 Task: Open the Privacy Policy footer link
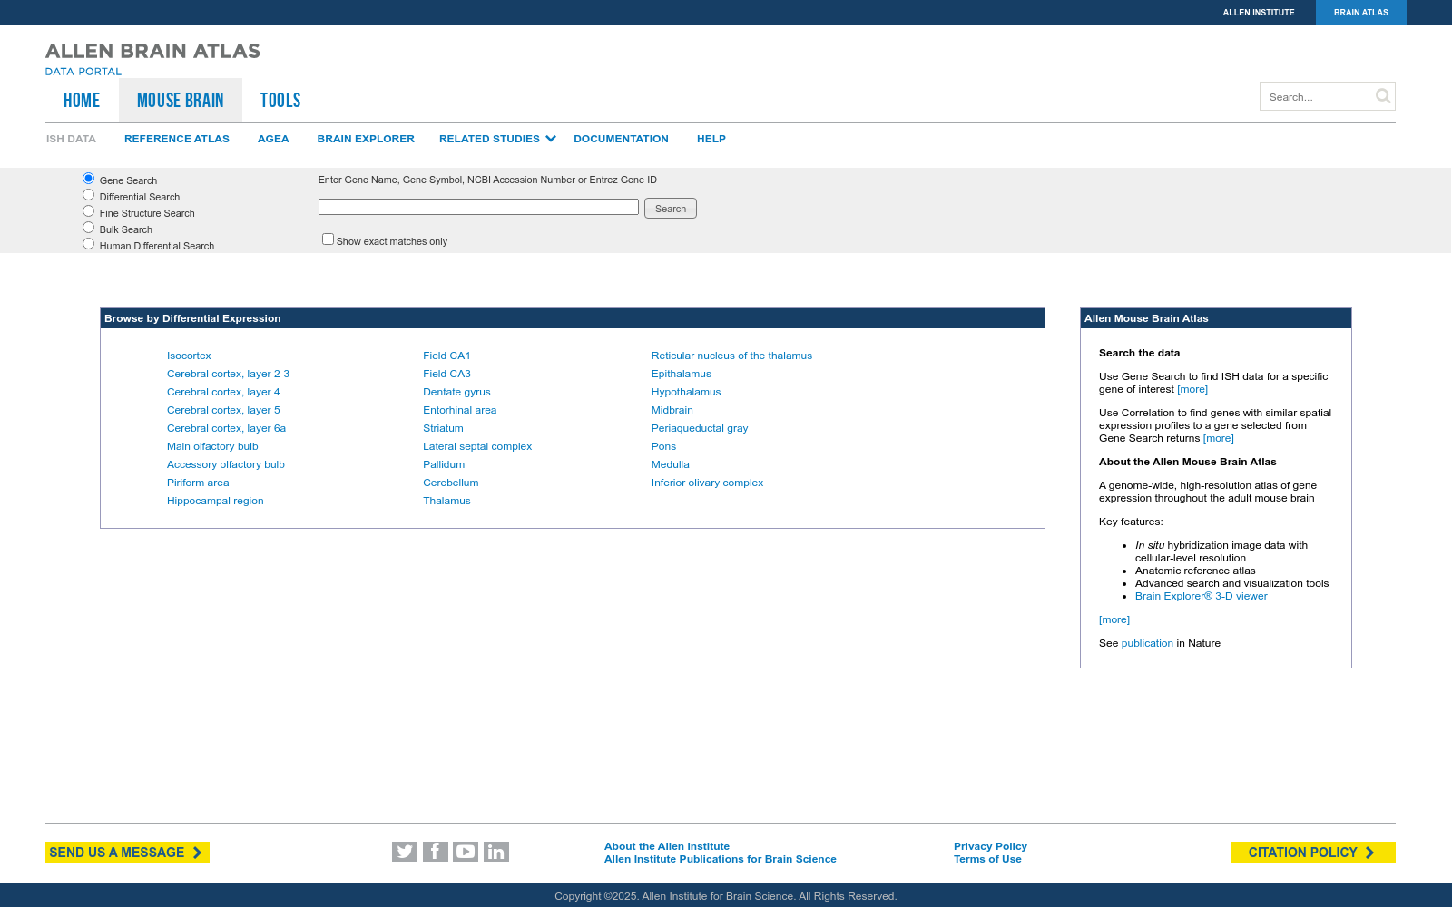(x=990, y=846)
